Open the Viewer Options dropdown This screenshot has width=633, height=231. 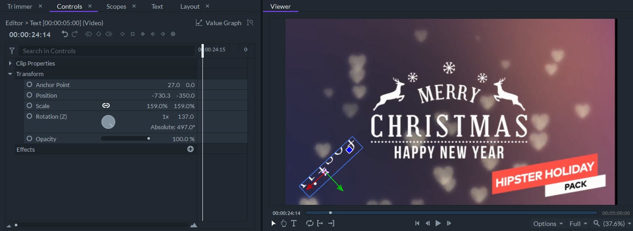548,224
